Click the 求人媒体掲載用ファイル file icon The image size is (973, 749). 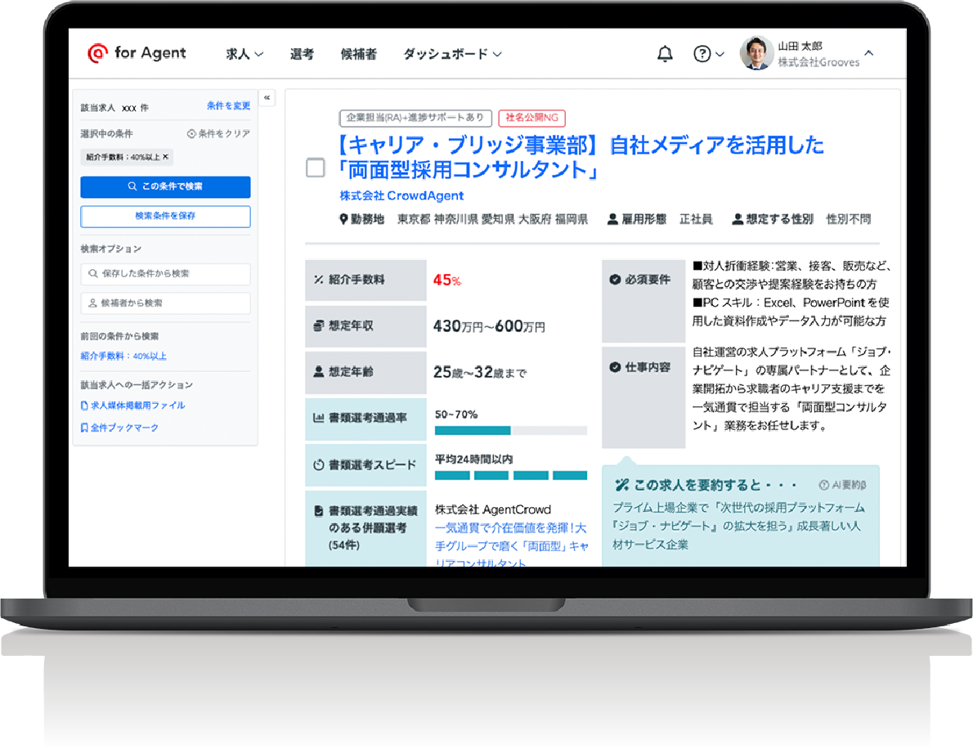(84, 406)
